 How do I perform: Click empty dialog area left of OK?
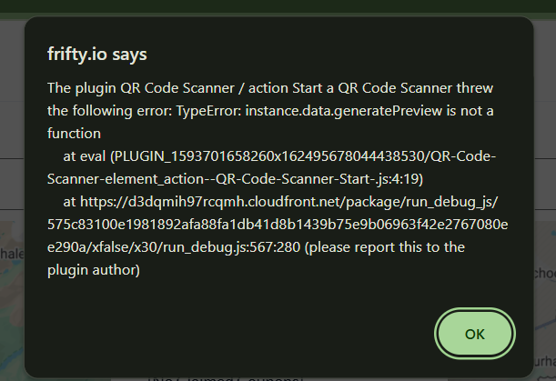[x=227, y=334]
